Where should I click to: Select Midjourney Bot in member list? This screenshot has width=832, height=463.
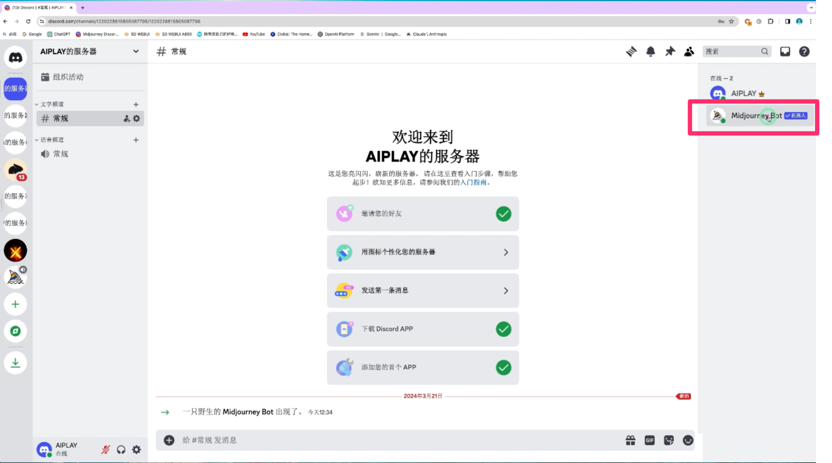(x=760, y=115)
